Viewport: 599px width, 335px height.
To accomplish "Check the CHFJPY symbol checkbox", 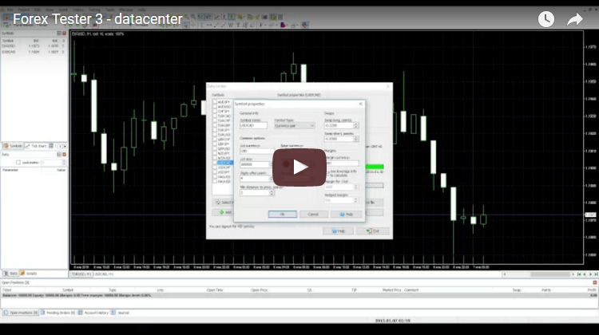I will [x=215, y=112].
